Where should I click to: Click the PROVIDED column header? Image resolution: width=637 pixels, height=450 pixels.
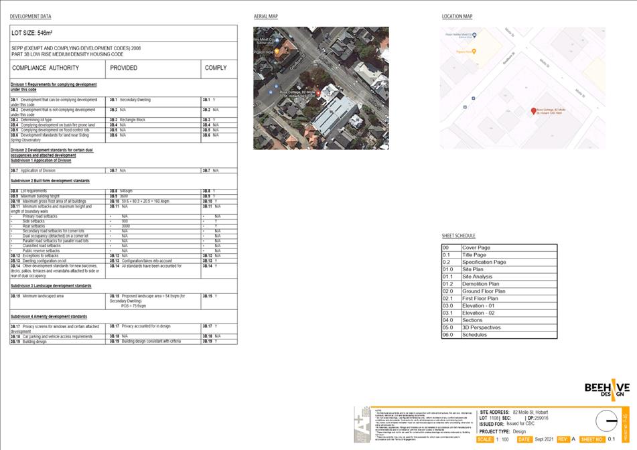(123, 68)
